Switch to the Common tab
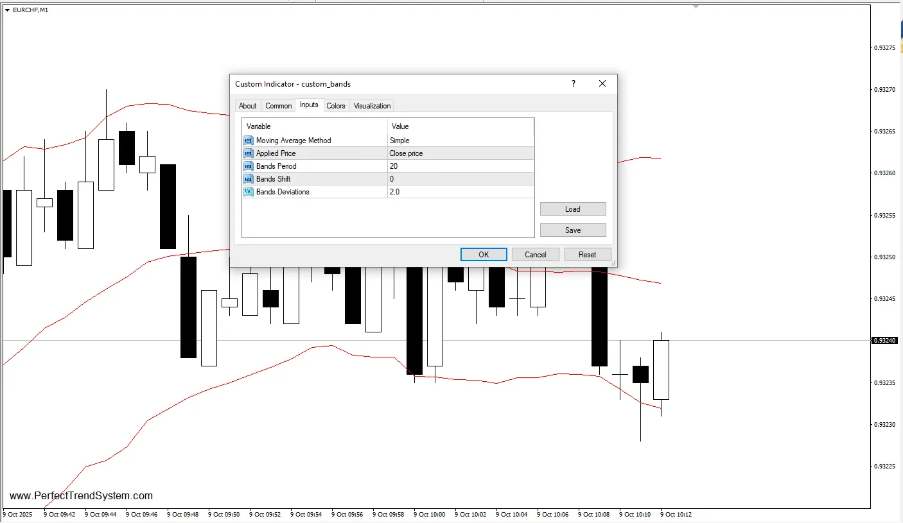Screen dimensions: 903x523 point(278,106)
